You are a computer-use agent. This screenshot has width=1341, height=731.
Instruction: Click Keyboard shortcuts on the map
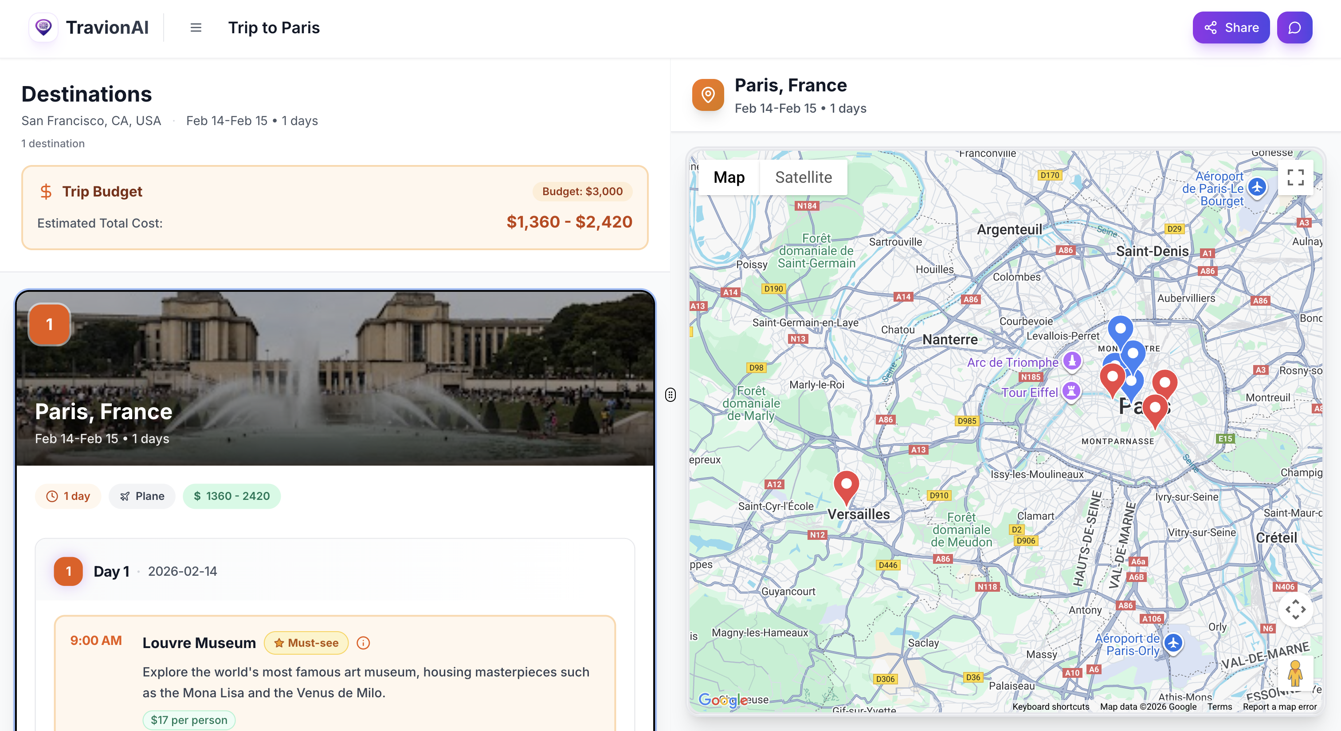(1051, 707)
